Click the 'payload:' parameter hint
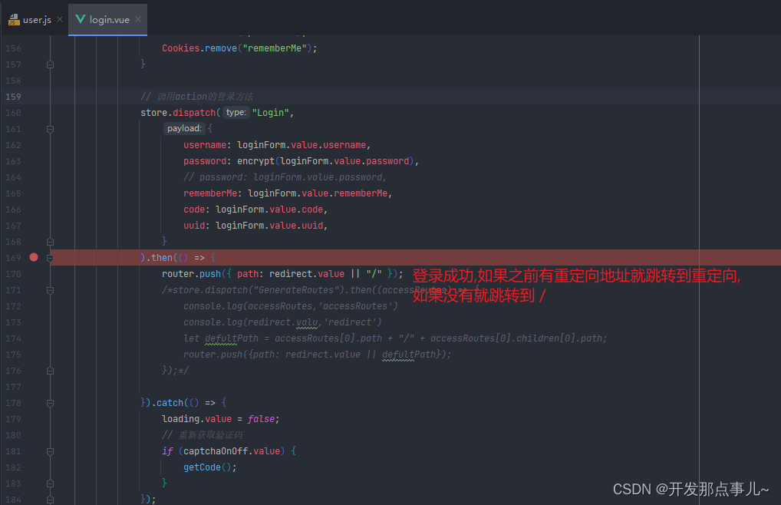The image size is (781, 505). (184, 128)
